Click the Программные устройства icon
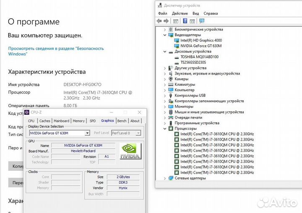This screenshot has width=302, height=213. pos(171,123)
